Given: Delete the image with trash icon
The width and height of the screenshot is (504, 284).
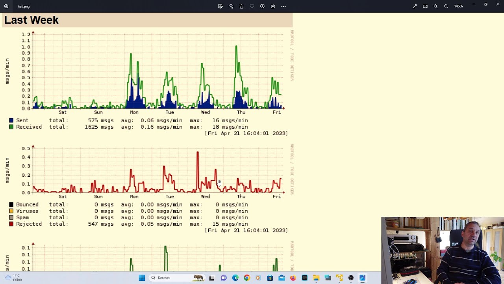Looking at the screenshot, I should [241, 6].
